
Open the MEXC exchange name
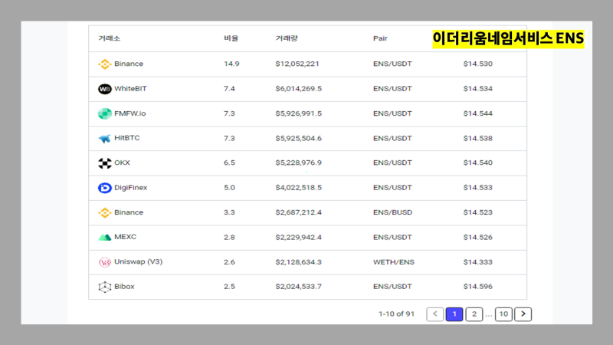[x=125, y=237]
